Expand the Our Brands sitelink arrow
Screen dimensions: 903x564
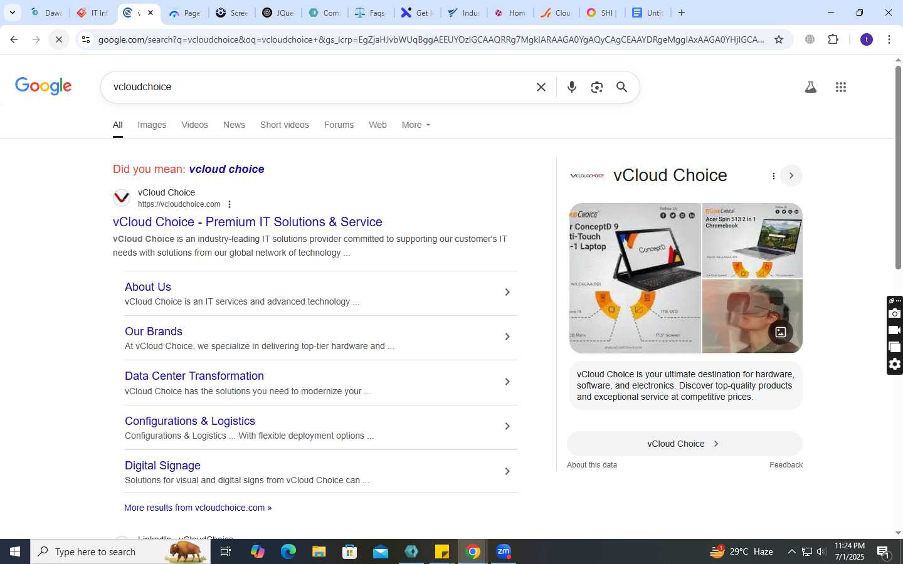(x=507, y=337)
